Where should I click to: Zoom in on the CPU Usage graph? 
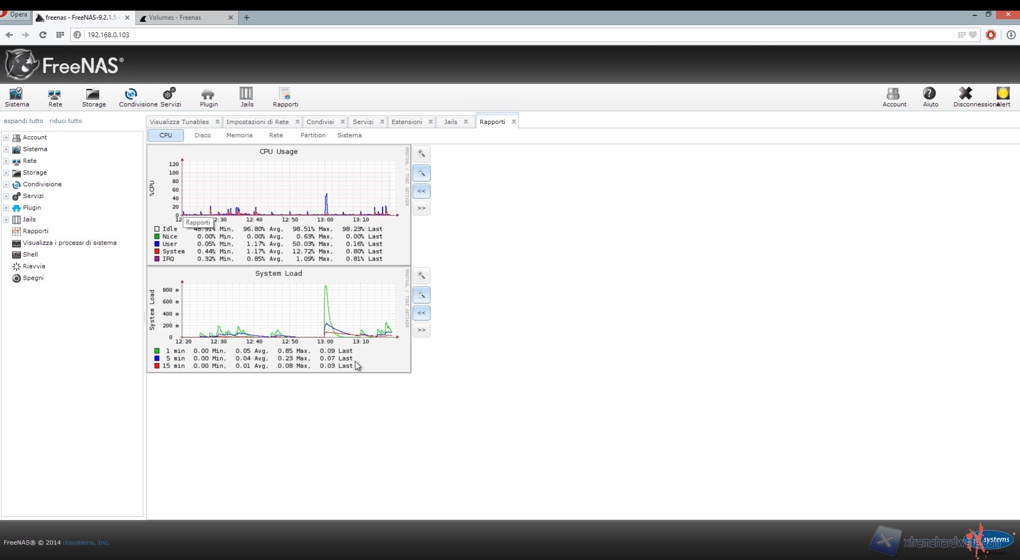421,154
